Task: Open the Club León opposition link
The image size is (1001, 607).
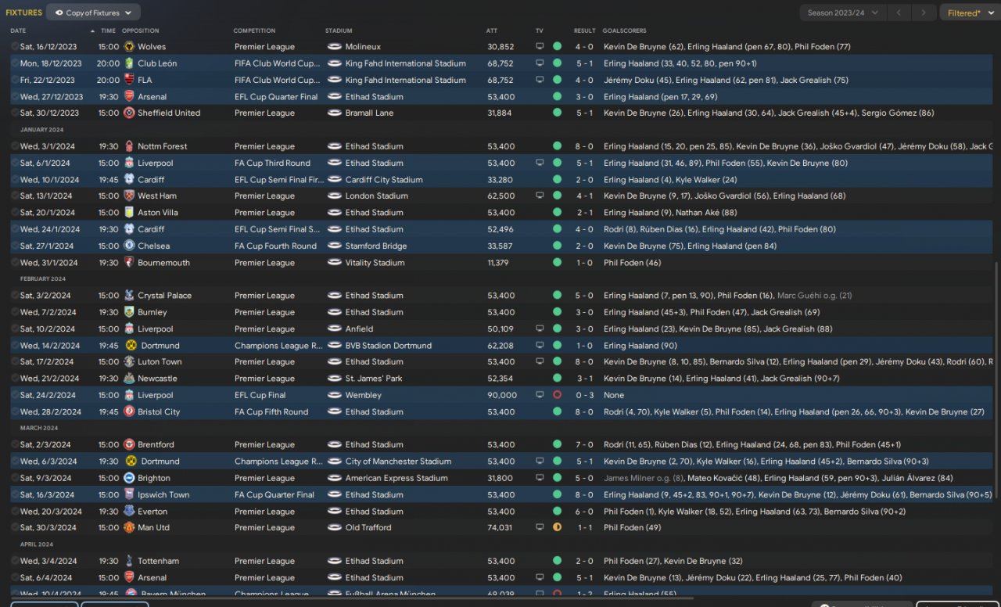Action: pyautogui.click(x=157, y=63)
